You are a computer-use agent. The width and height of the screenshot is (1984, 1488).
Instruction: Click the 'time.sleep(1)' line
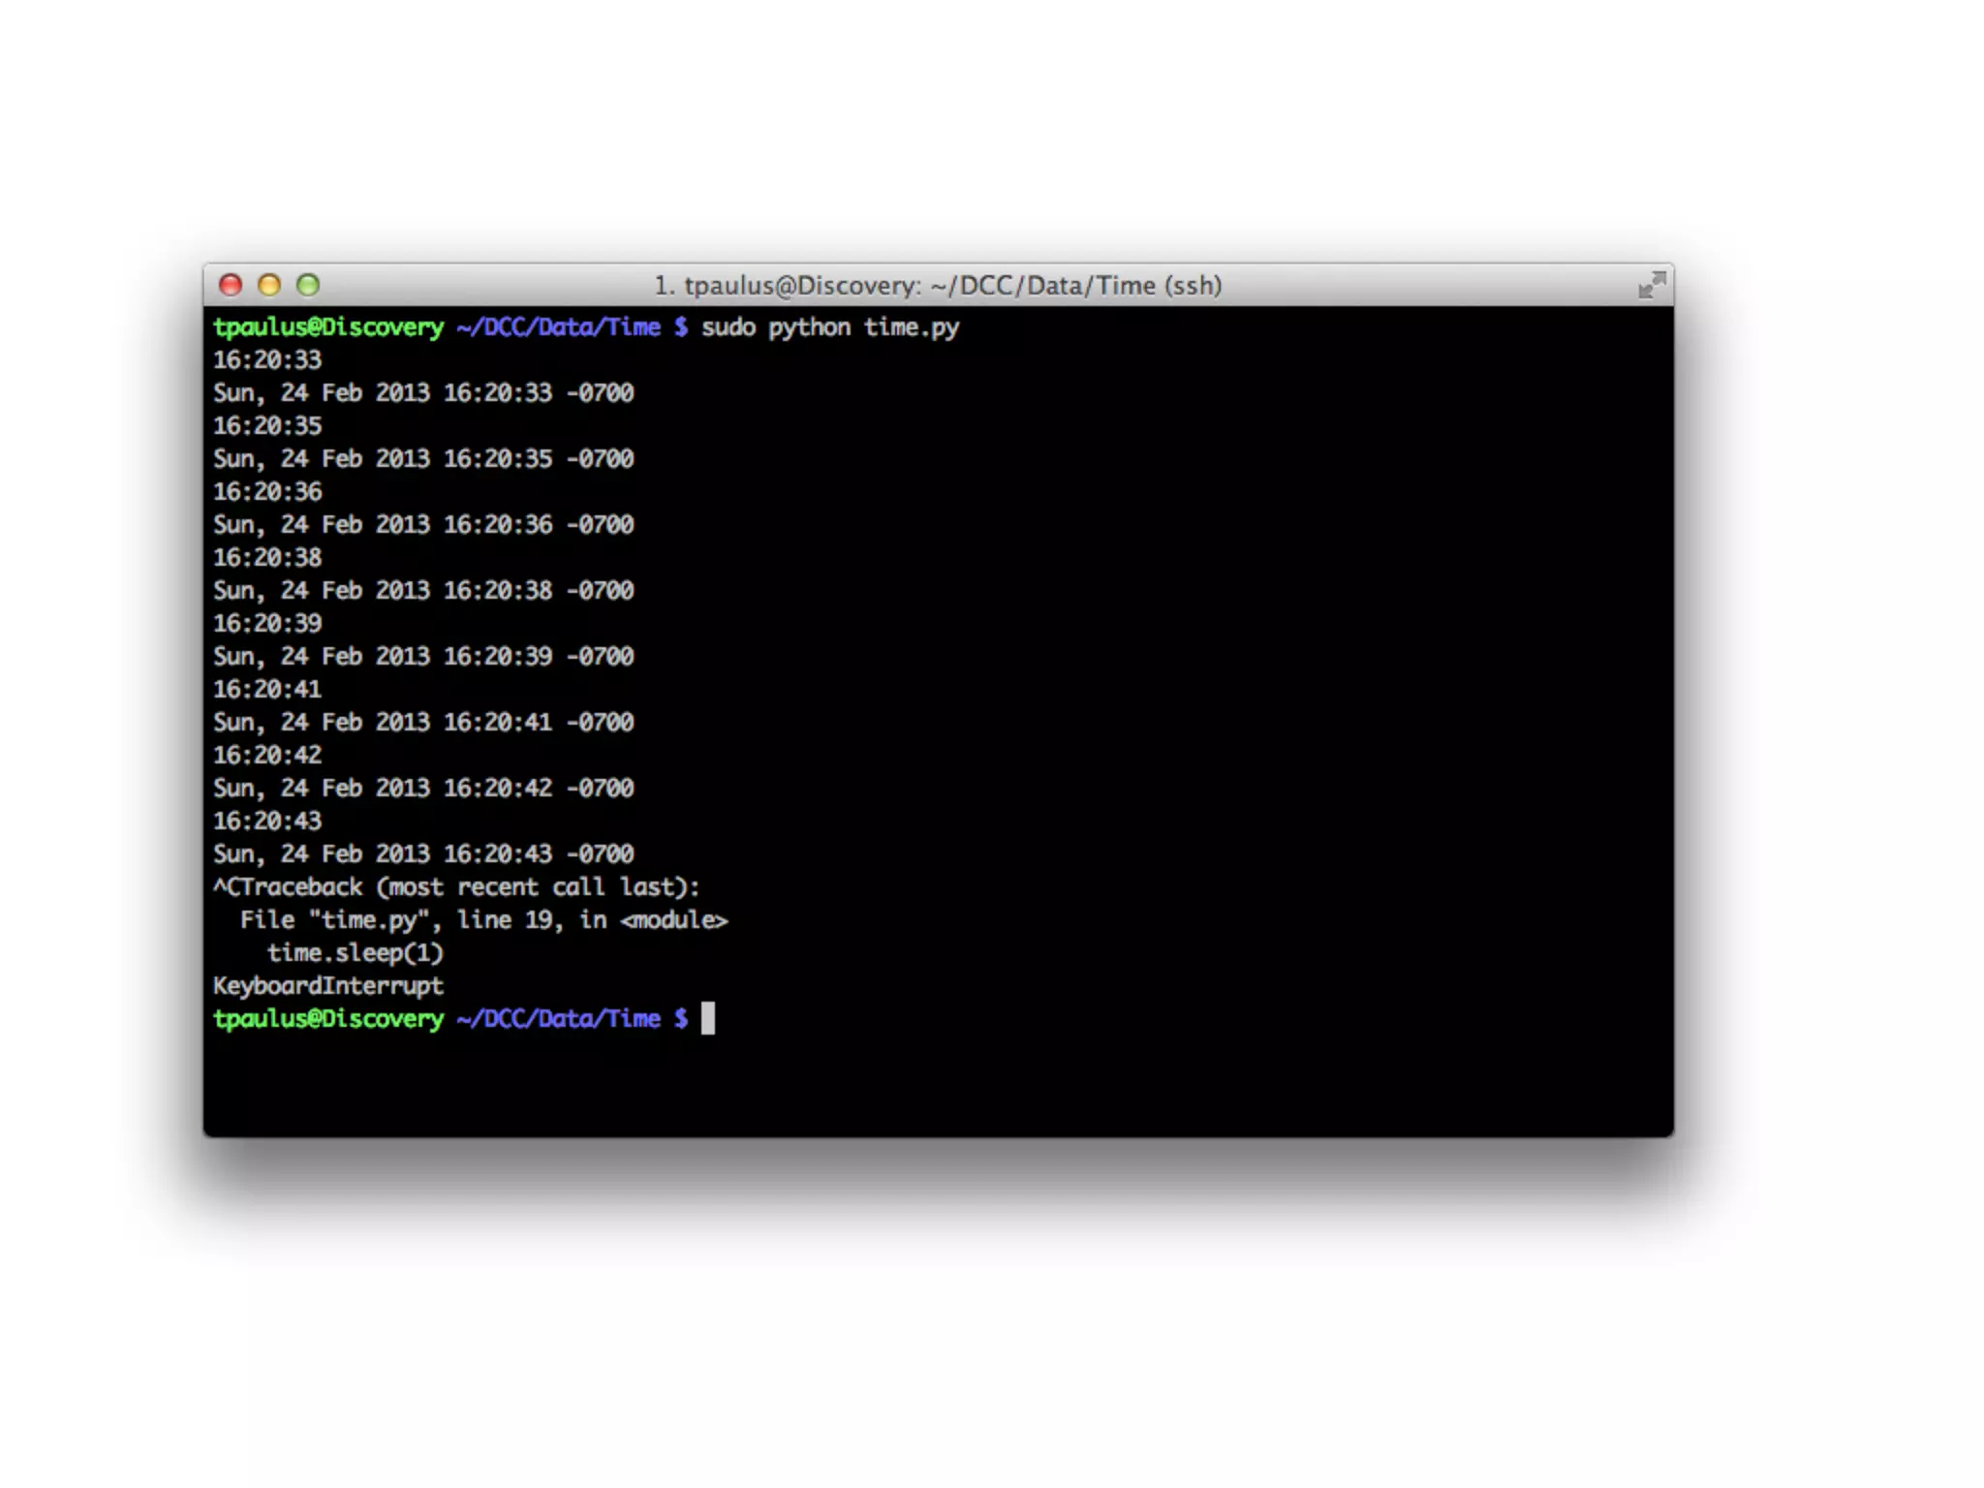(356, 953)
